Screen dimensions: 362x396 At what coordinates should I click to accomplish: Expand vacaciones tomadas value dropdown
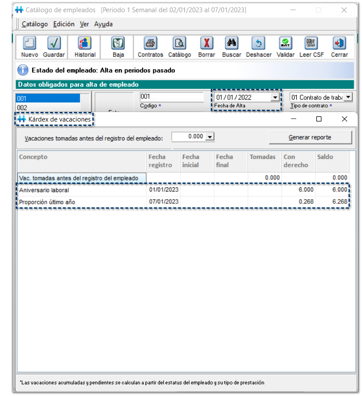point(210,137)
